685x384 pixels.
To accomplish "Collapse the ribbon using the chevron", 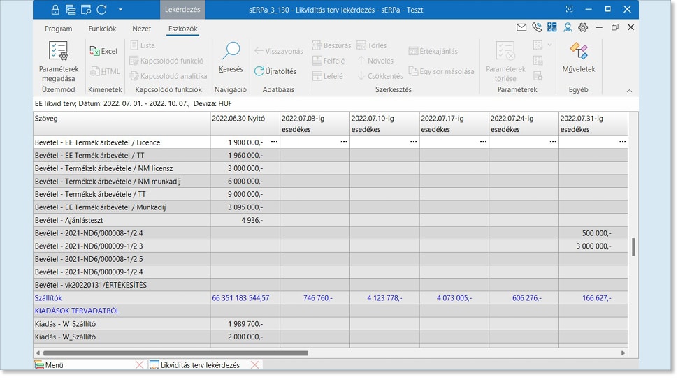I will [629, 91].
